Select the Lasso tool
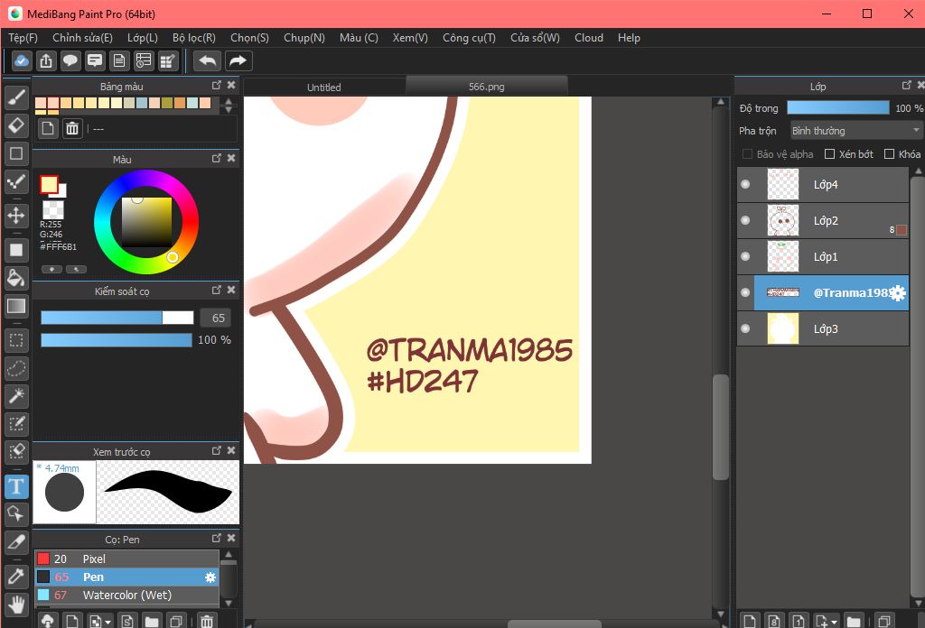This screenshot has height=628, width=925. point(16,368)
